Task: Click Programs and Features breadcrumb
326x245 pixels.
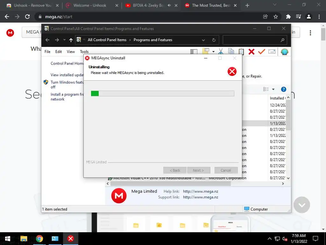Action: coord(153,40)
